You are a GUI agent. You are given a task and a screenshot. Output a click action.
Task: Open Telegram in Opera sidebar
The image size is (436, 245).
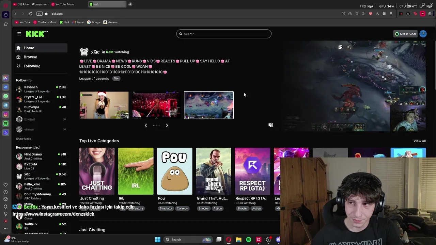coord(5,105)
